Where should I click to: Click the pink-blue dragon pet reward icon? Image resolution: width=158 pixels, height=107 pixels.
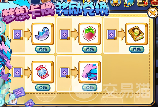pyautogui.click(x=89, y=72)
